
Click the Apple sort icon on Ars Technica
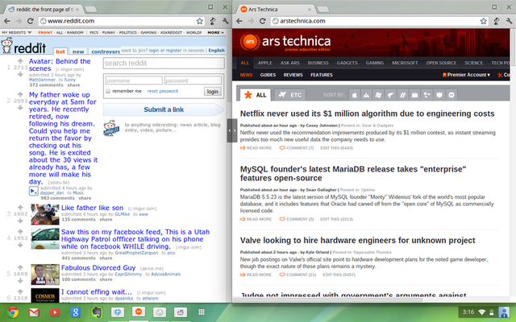click(355, 95)
